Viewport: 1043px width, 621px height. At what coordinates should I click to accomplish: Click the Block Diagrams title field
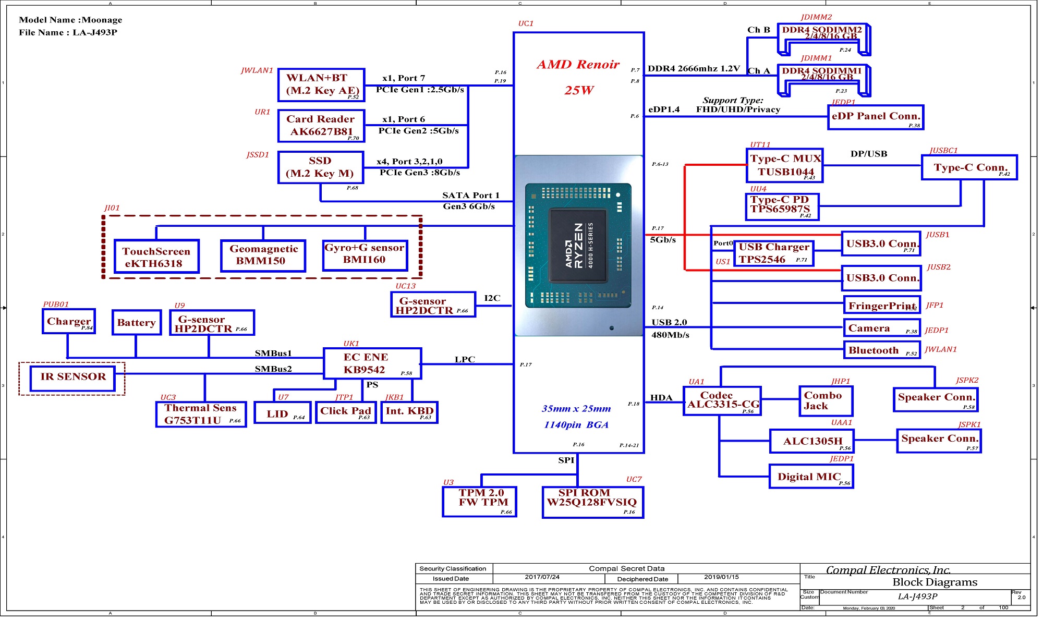click(934, 582)
